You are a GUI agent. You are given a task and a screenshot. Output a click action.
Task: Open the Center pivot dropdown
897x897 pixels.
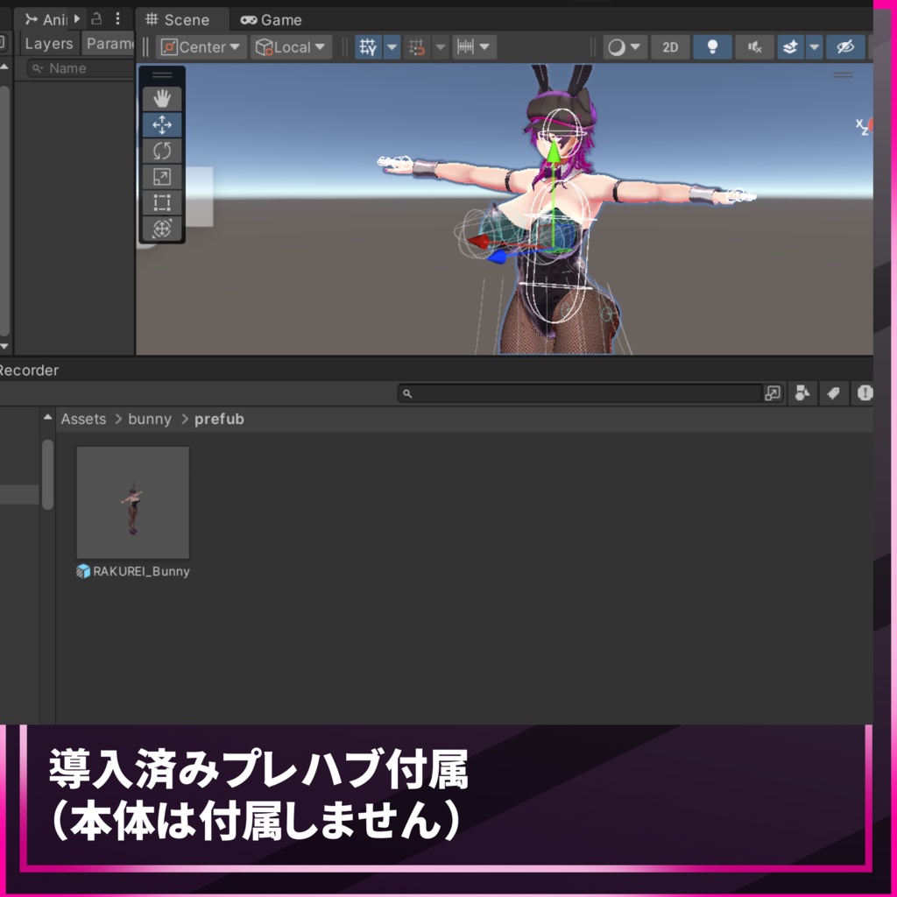click(x=200, y=46)
